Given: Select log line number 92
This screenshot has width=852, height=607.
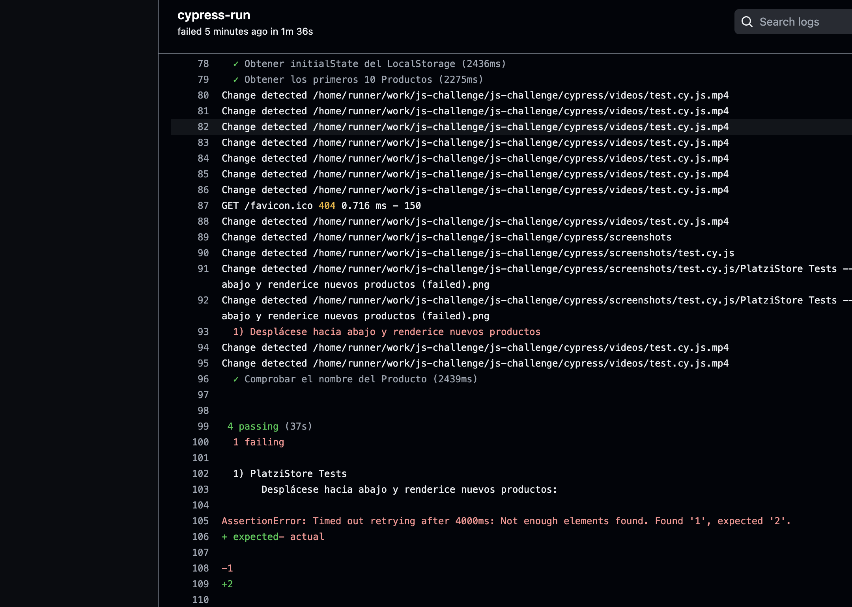Looking at the screenshot, I should pyautogui.click(x=203, y=300).
